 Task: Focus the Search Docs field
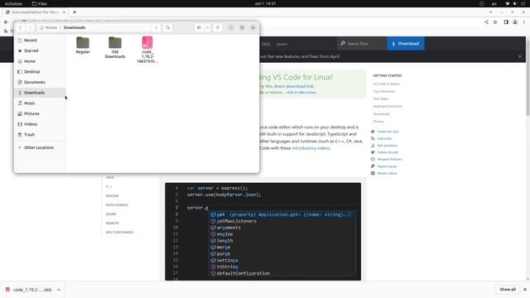[362, 44]
